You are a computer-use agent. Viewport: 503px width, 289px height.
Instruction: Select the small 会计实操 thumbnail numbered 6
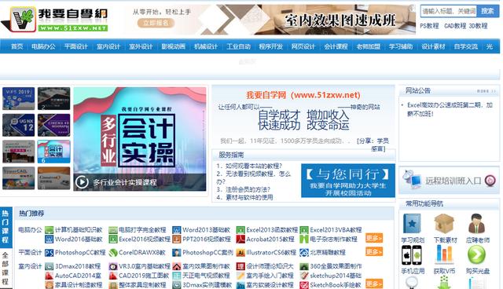pos(53,152)
